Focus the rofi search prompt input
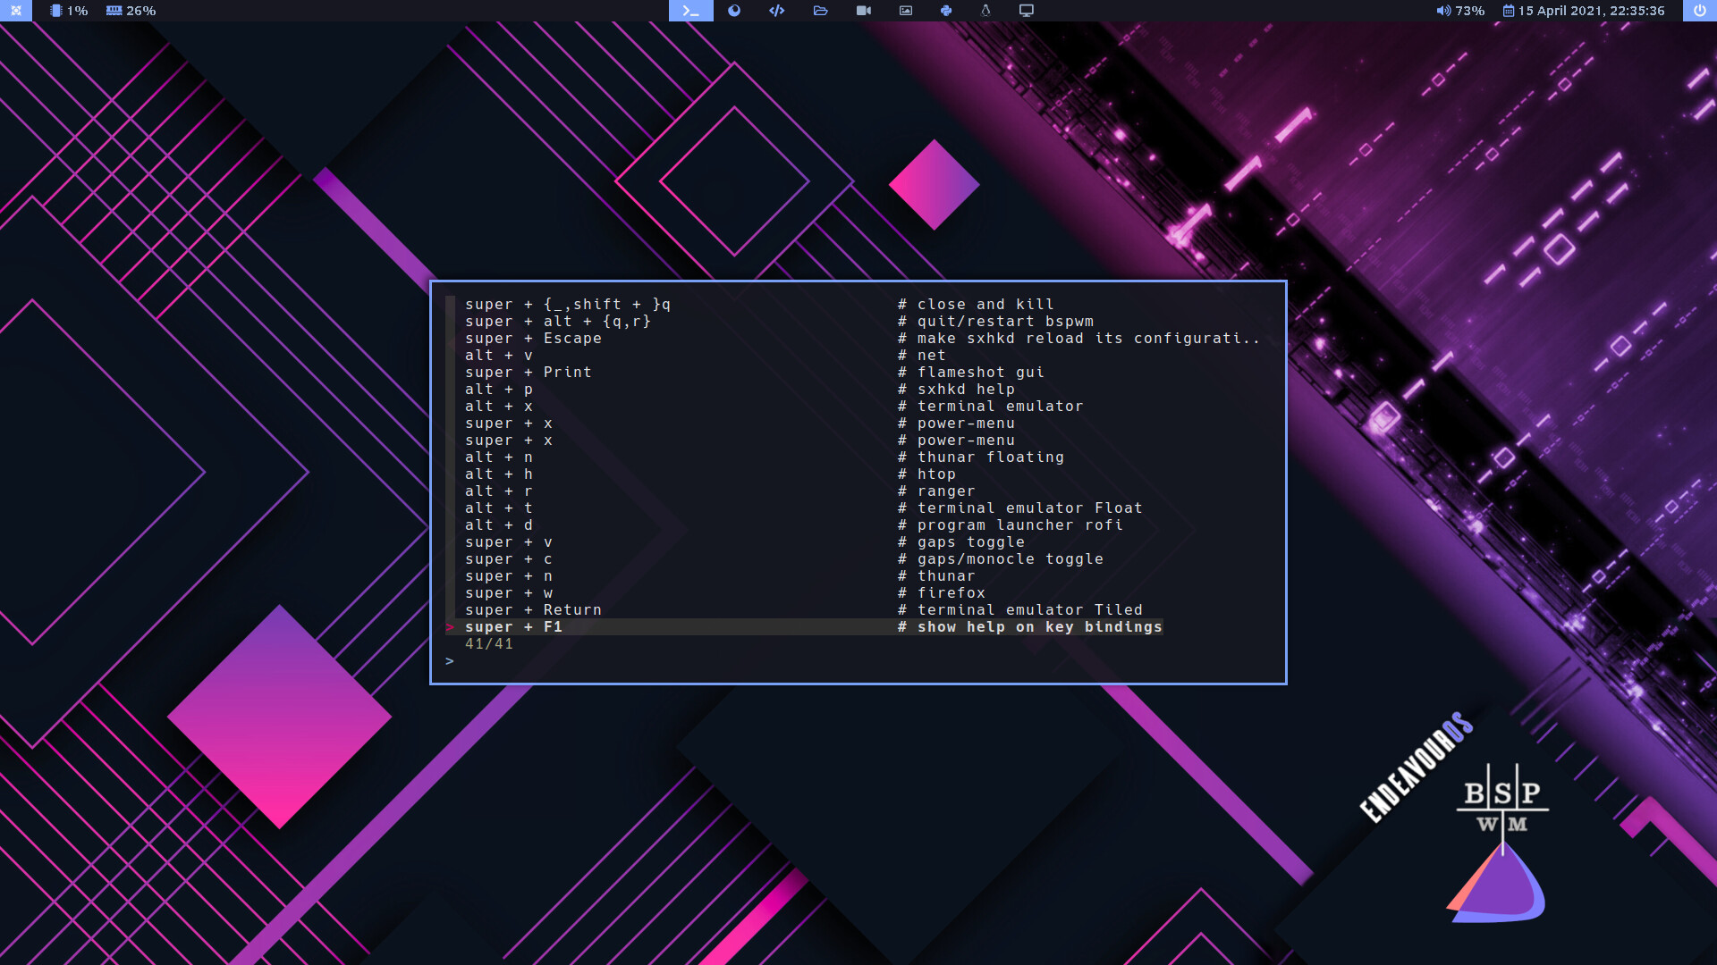The image size is (1717, 965). [858, 661]
